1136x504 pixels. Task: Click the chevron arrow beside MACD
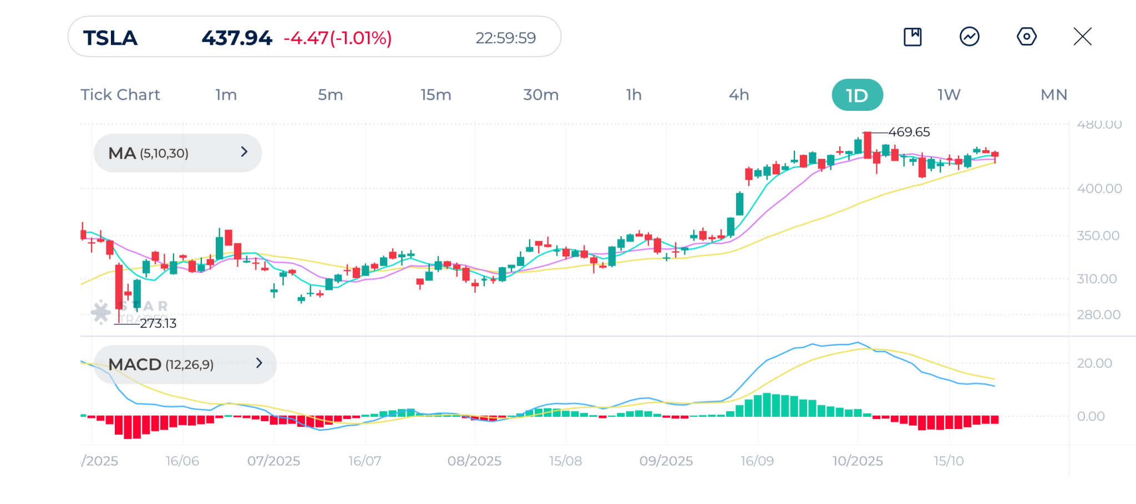click(x=259, y=363)
